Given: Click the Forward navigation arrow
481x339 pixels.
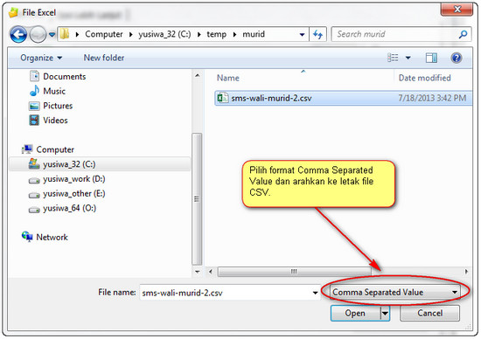Looking at the screenshot, I should (38, 34).
